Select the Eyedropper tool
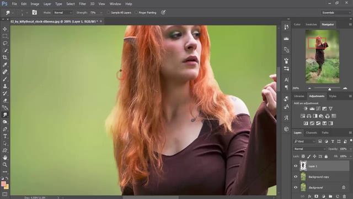 tap(5, 65)
